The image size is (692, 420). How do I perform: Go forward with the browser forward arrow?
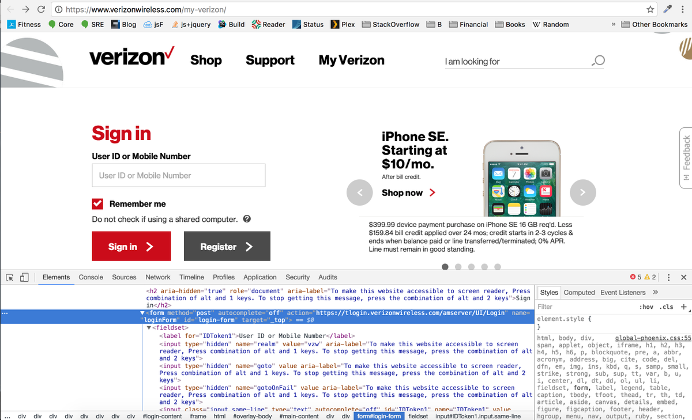(x=26, y=10)
